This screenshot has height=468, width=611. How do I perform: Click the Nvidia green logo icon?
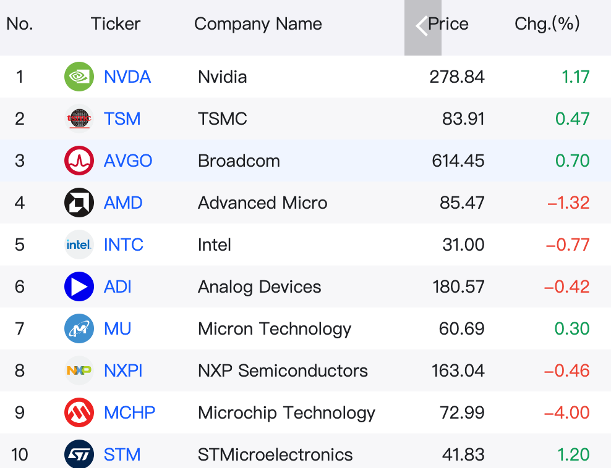79,77
